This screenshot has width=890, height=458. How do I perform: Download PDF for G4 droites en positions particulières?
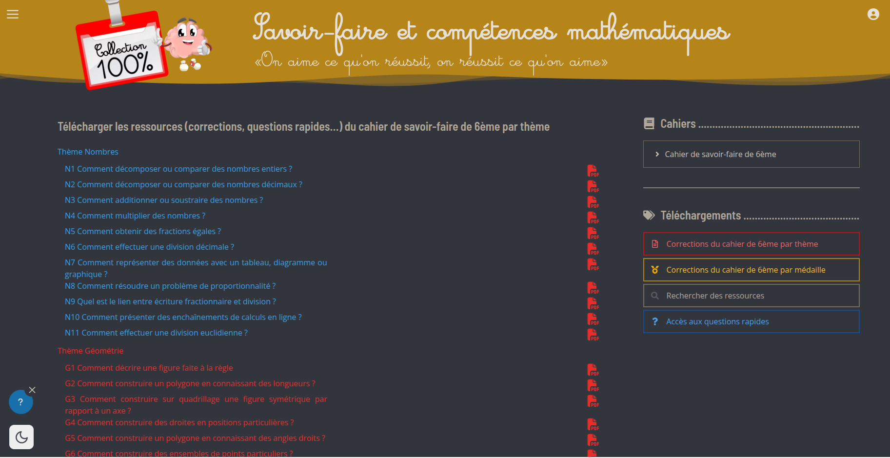coord(593,424)
